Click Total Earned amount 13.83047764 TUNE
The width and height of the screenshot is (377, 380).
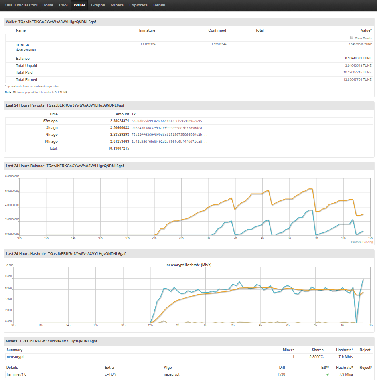click(x=357, y=79)
